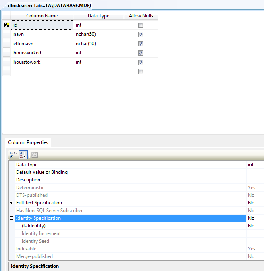The image size is (264, 271).
Task: Select the Identity Seed property
Action: [131, 241]
